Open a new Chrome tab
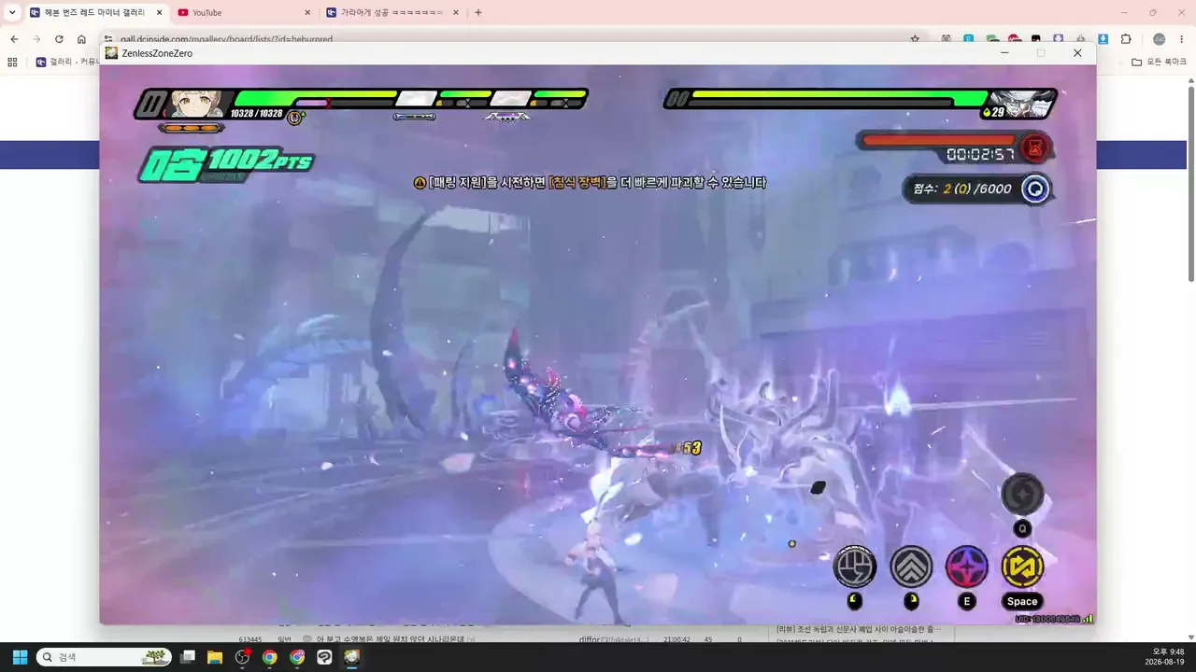This screenshot has width=1196, height=672. pos(478,12)
